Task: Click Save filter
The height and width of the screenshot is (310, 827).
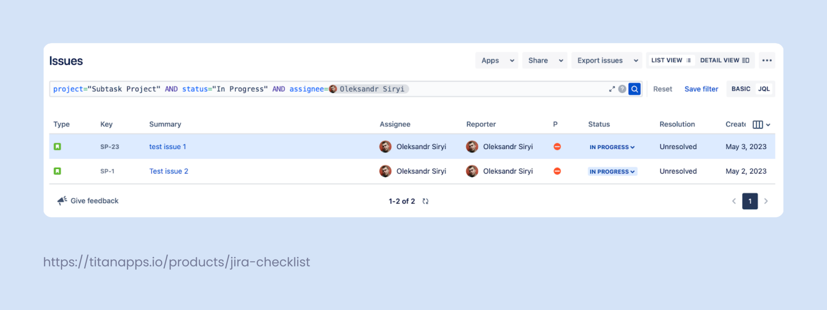Action: (x=701, y=89)
